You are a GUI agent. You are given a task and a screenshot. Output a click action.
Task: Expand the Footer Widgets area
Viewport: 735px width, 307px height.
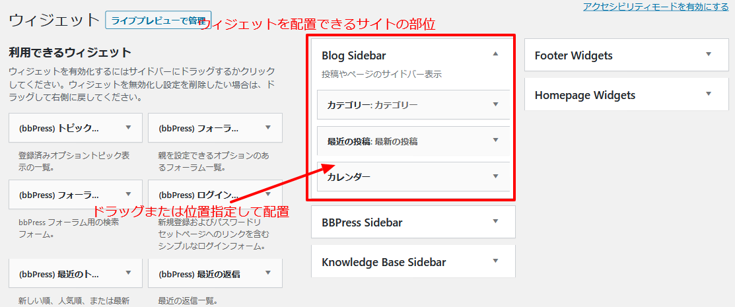709,54
